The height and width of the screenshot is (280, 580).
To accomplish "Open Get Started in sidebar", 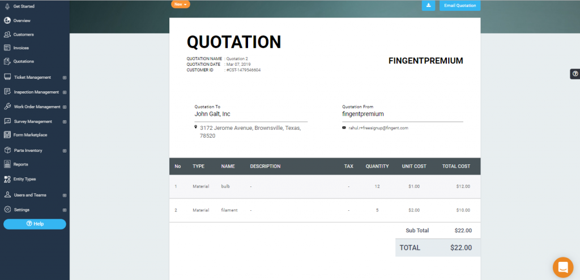I will [24, 6].
